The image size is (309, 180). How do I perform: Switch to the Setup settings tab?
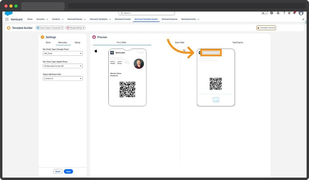(x=77, y=42)
